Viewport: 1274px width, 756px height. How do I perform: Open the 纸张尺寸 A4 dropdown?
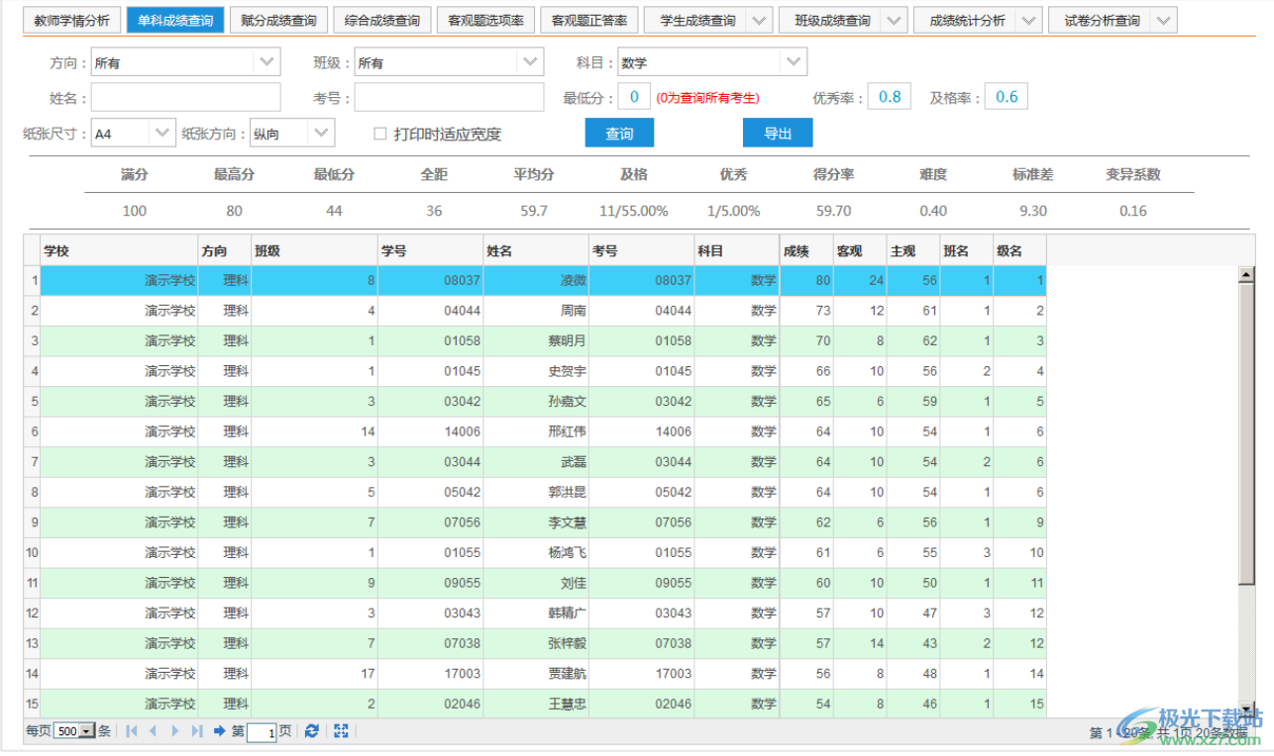[x=162, y=133]
